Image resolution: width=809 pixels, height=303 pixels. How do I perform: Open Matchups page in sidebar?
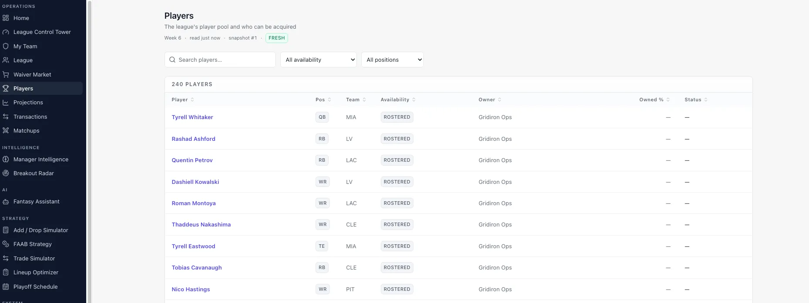click(x=41, y=130)
